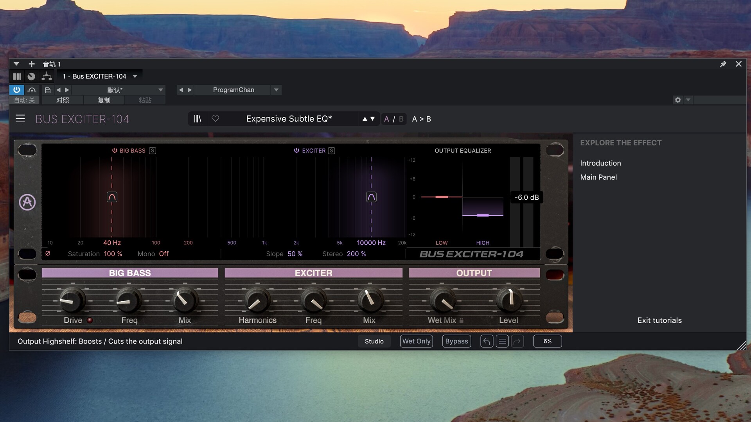Click the 对照 compare button

(x=63, y=100)
